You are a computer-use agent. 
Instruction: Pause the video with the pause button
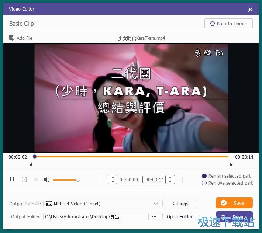coord(12,180)
